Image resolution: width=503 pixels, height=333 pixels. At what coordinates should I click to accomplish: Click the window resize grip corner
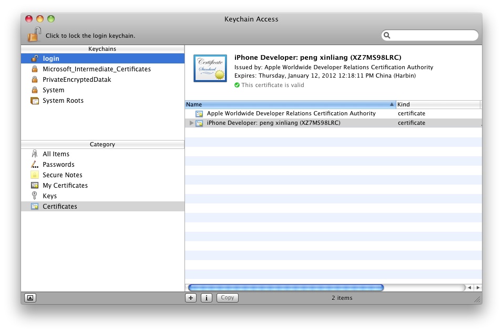(x=478, y=299)
